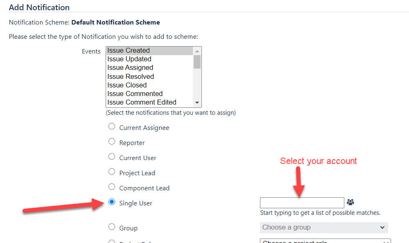This screenshot has height=243, width=409.
Task: Choose the Group radio option
Action: click(112, 227)
